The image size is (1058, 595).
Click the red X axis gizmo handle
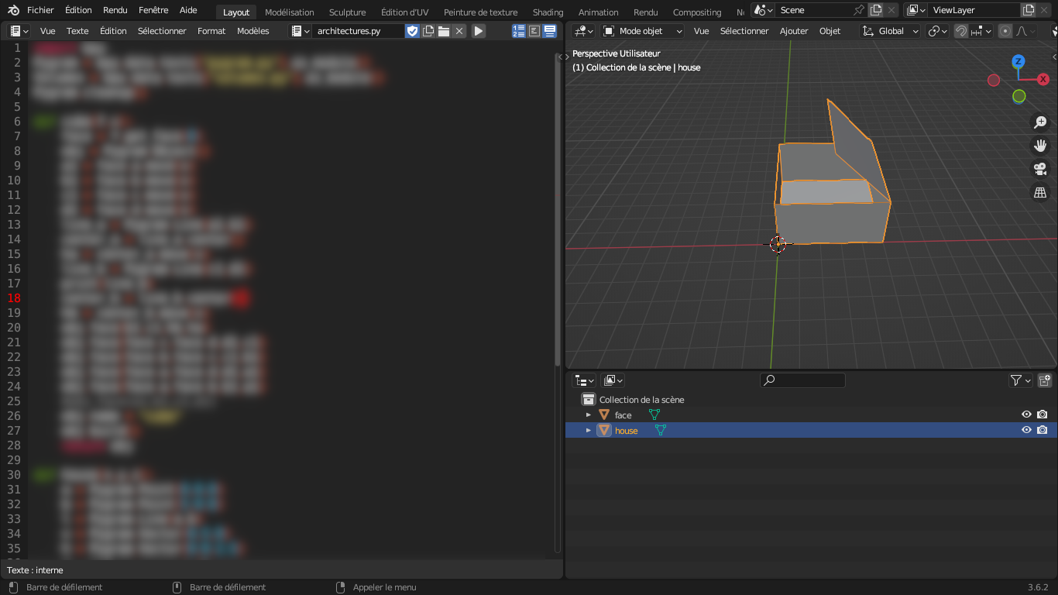1043,79
